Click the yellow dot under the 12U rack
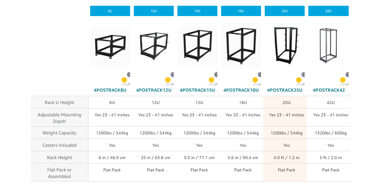Screen dimensions: 380x187 168,81
